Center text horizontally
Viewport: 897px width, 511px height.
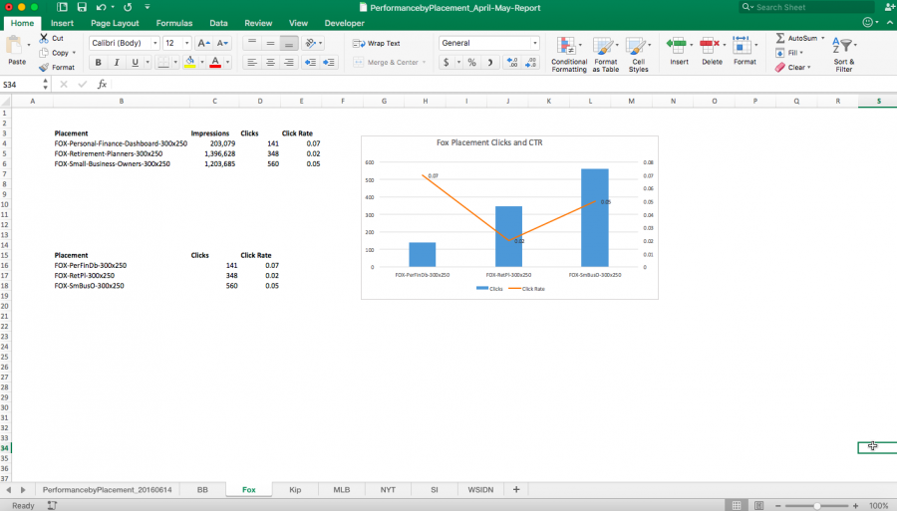[x=270, y=63]
